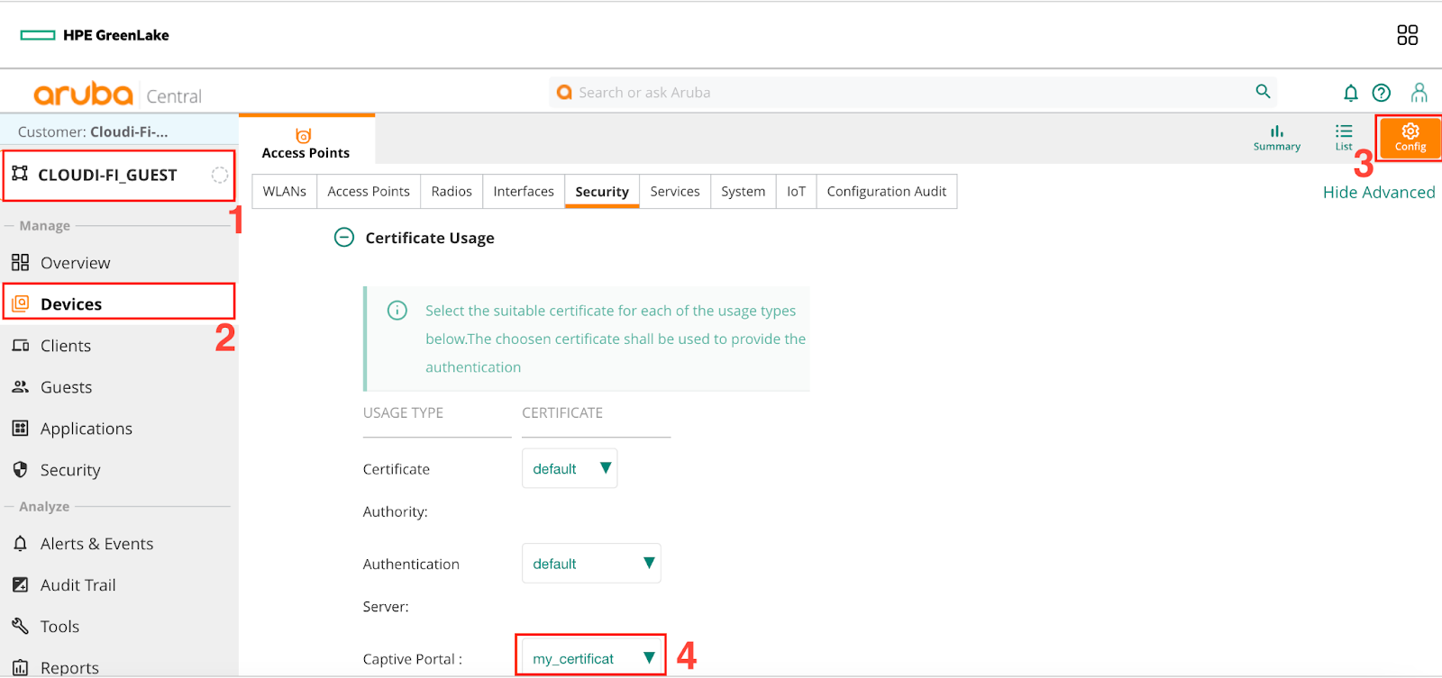Viewport: 1442px width, 678px height.
Task: Switch to the Radios tab
Action: pyautogui.click(x=452, y=192)
